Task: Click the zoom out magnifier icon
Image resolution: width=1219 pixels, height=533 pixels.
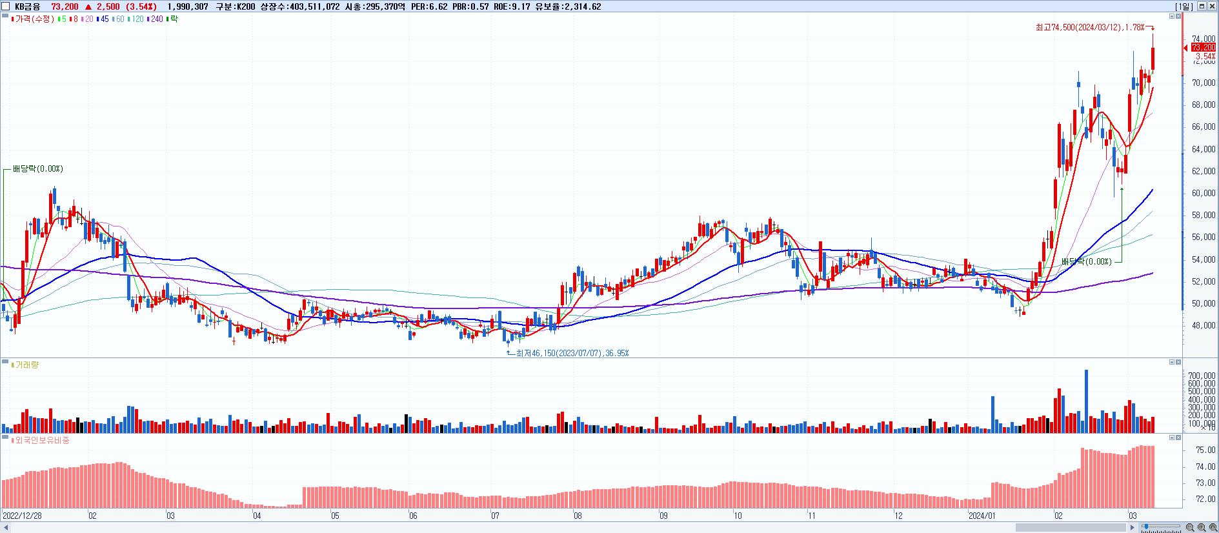Action: [1191, 528]
